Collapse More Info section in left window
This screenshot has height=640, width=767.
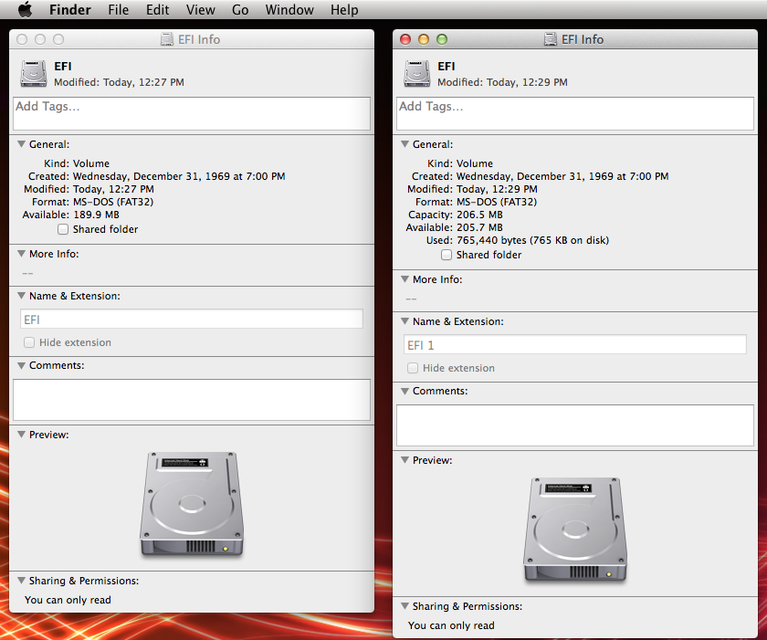pyautogui.click(x=22, y=254)
